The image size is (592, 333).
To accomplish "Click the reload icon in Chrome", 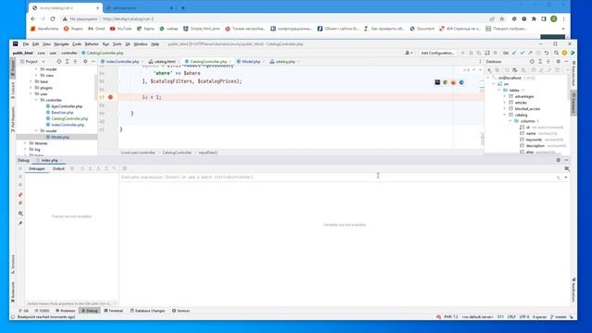I will tap(53, 18).
